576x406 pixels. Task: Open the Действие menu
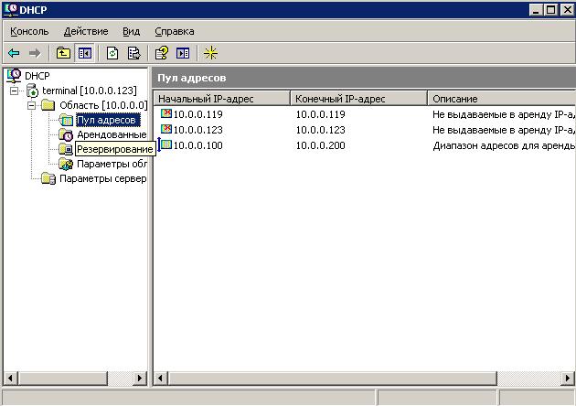tap(86, 31)
